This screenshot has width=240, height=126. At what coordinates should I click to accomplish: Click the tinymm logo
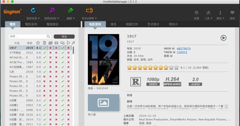pos(12,12)
